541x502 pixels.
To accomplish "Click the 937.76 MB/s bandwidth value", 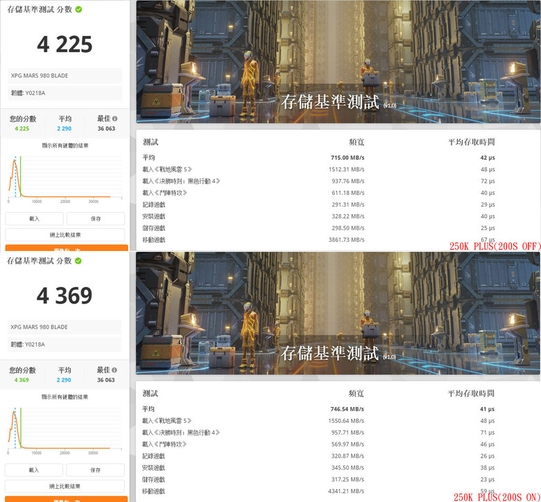I will coord(348,181).
